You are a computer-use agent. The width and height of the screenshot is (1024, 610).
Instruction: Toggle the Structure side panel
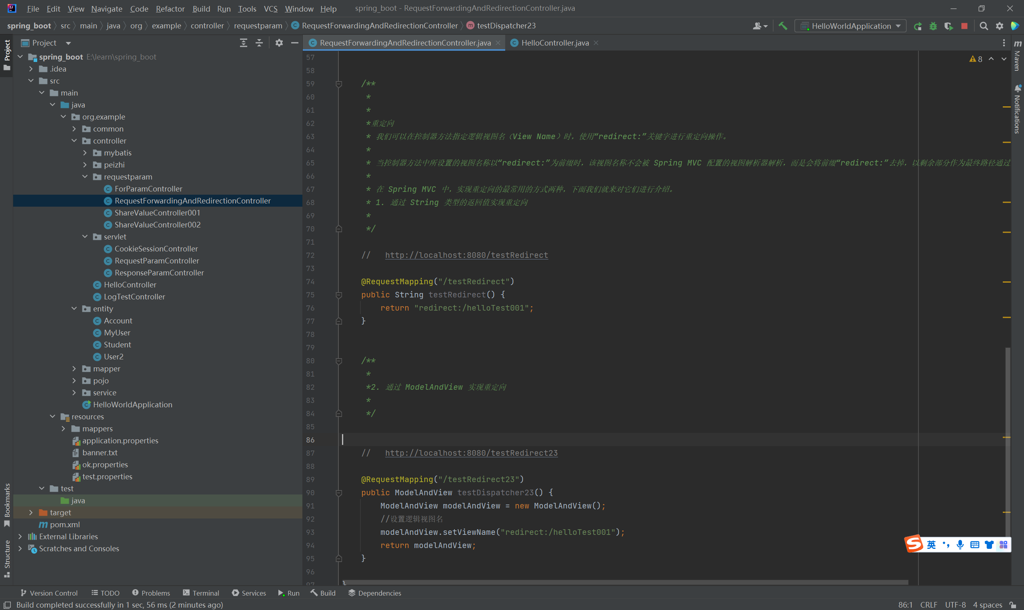(7, 558)
